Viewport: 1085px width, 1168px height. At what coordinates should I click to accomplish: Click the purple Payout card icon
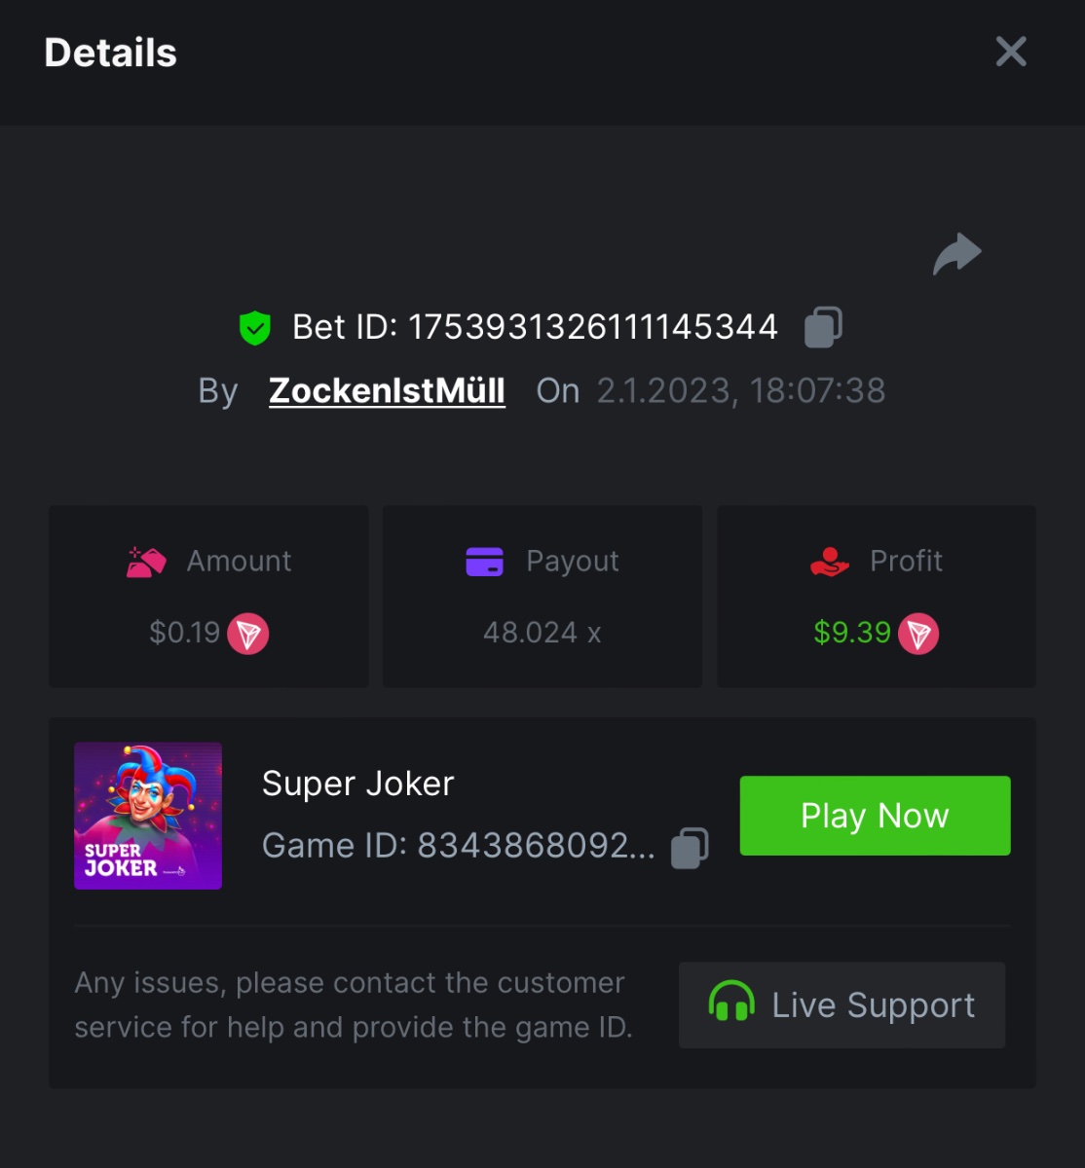tap(484, 562)
